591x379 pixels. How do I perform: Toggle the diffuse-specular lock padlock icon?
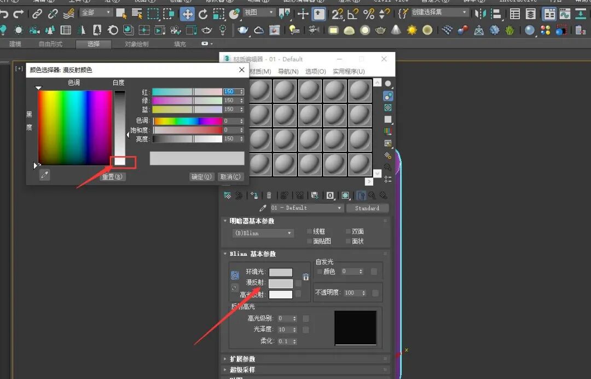[306, 277]
